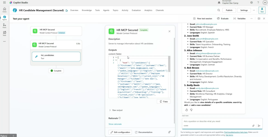Switch to the Analytics tab
The width and height of the screenshot is (268, 137).
pos(148,10)
